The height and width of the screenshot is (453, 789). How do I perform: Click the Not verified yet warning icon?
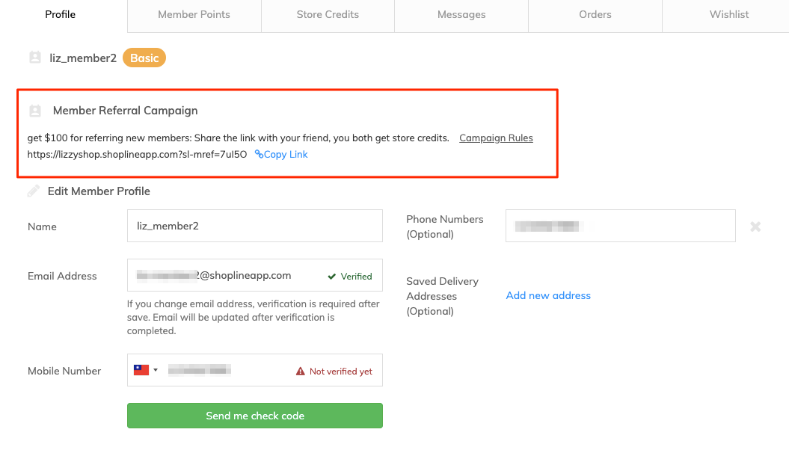[301, 372]
